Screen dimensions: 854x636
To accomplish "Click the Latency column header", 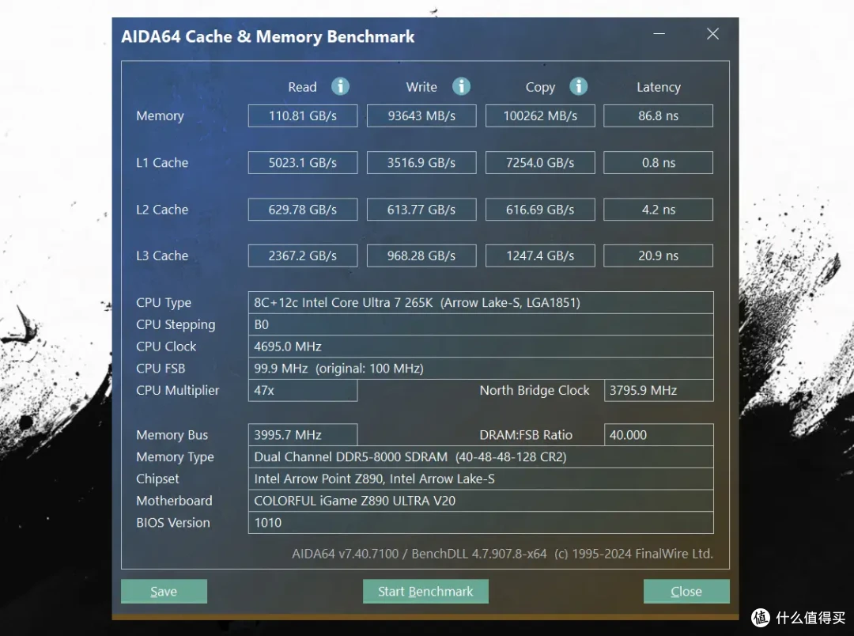I will [659, 87].
